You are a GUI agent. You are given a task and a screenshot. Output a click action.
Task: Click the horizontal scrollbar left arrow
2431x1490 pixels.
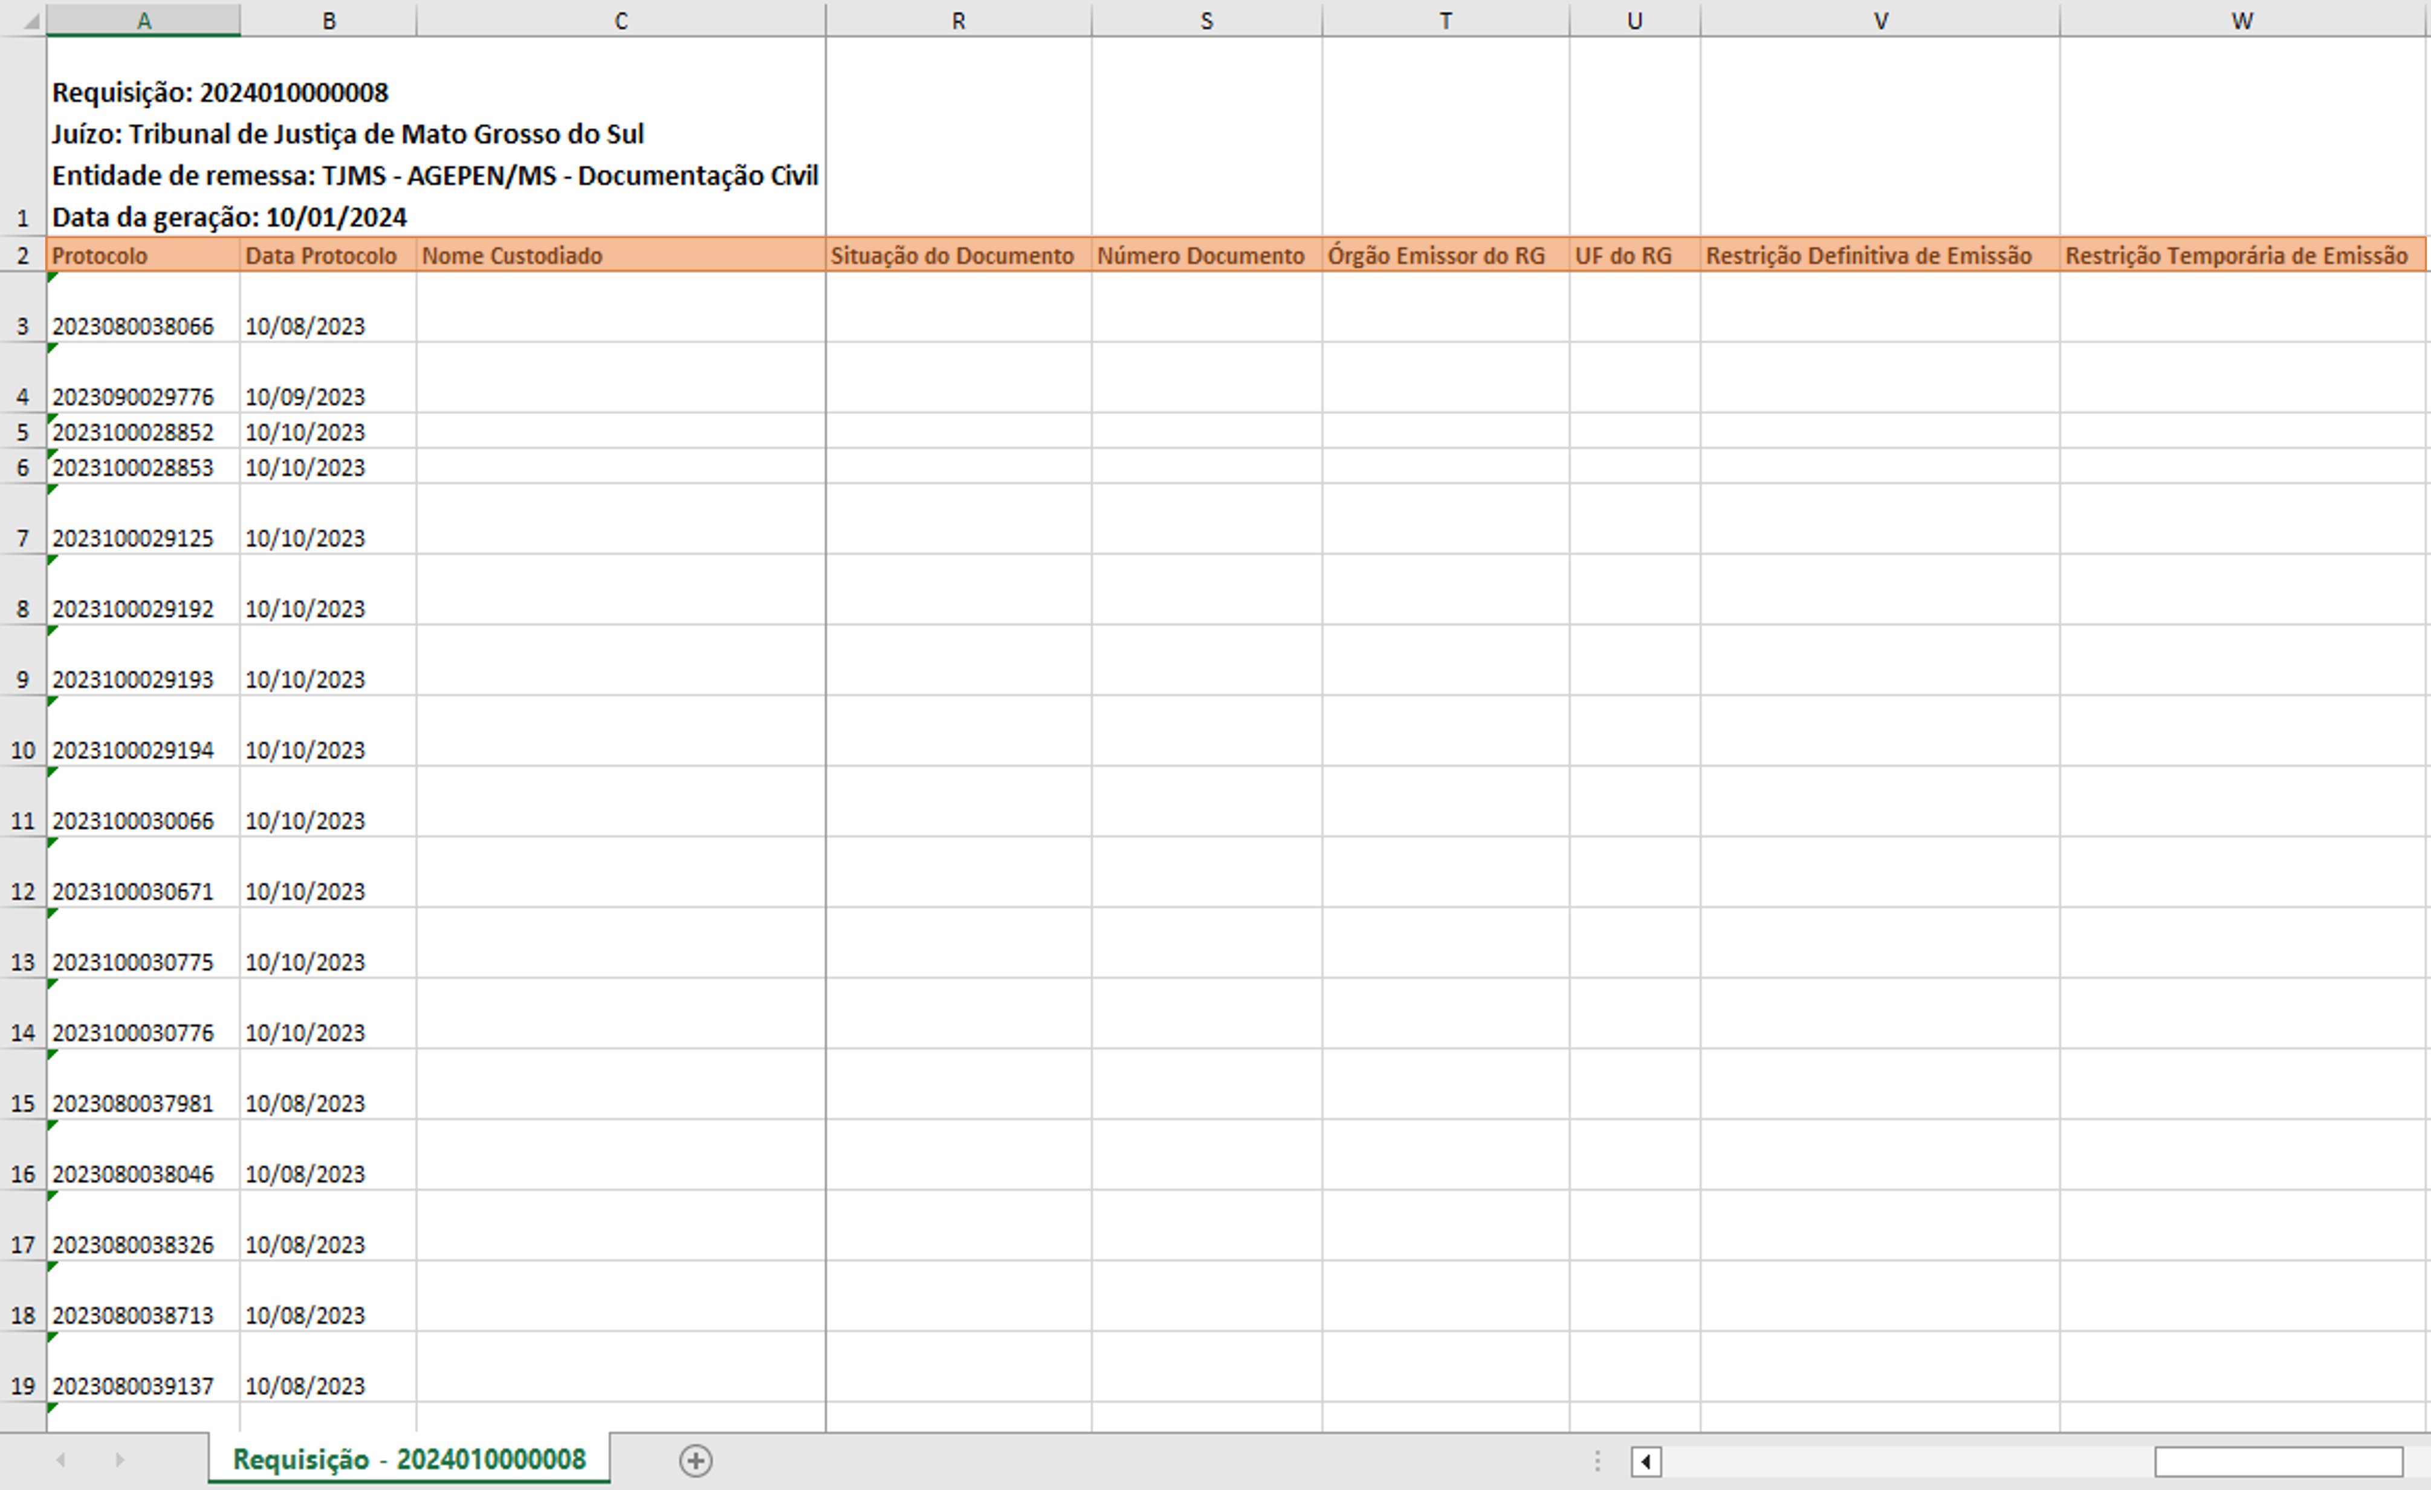point(1646,1462)
